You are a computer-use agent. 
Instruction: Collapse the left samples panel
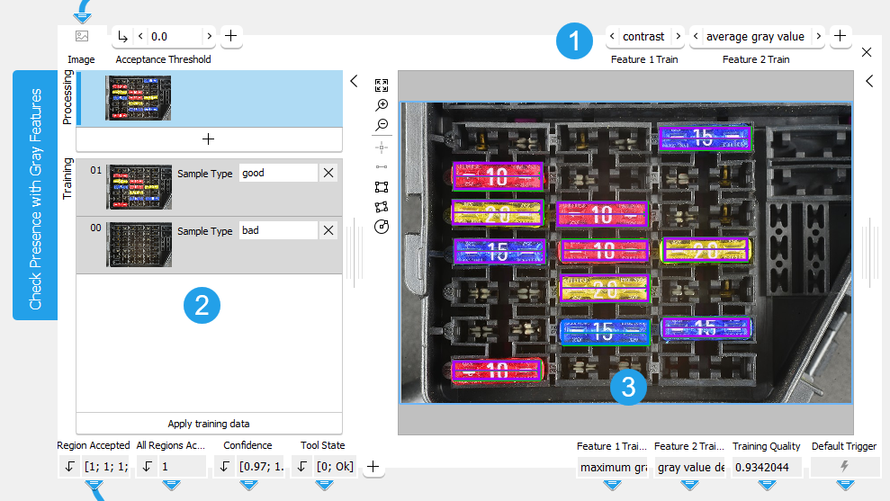354,81
